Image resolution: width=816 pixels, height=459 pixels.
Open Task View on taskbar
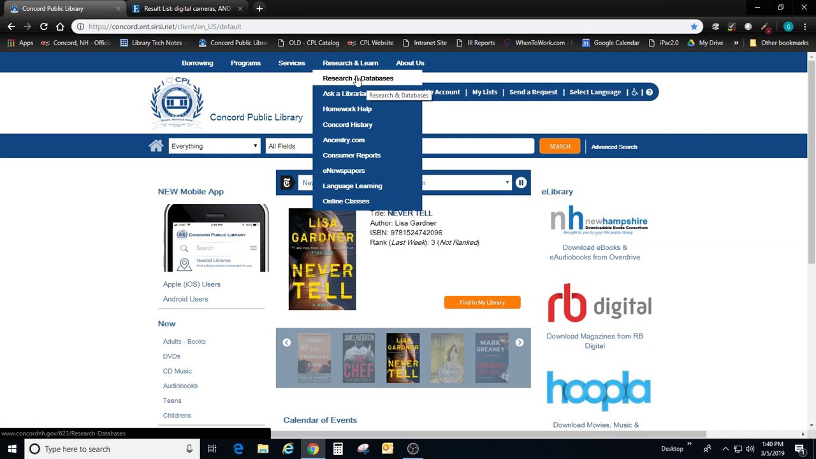coord(212,449)
